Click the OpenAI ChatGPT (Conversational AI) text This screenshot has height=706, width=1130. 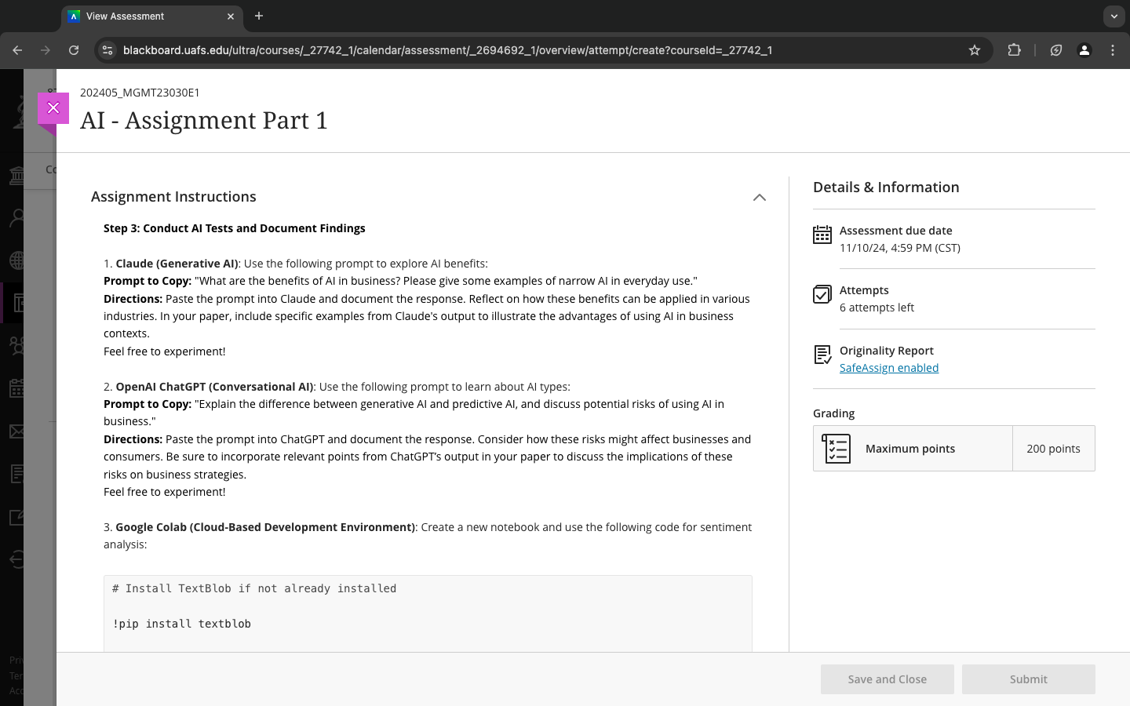coord(214,387)
